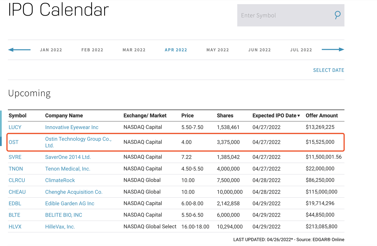Click the search magnifier icon
Screen dimensions: 377x246
pyautogui.click(x=337, y=15)
